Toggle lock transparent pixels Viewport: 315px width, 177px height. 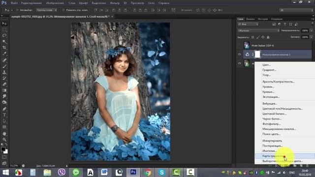252,37
